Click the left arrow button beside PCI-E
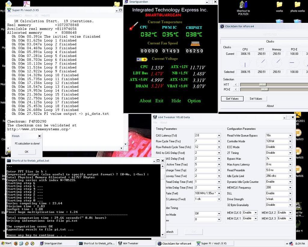This screenshot has height=247, width=308. click(x=236, y=89)
